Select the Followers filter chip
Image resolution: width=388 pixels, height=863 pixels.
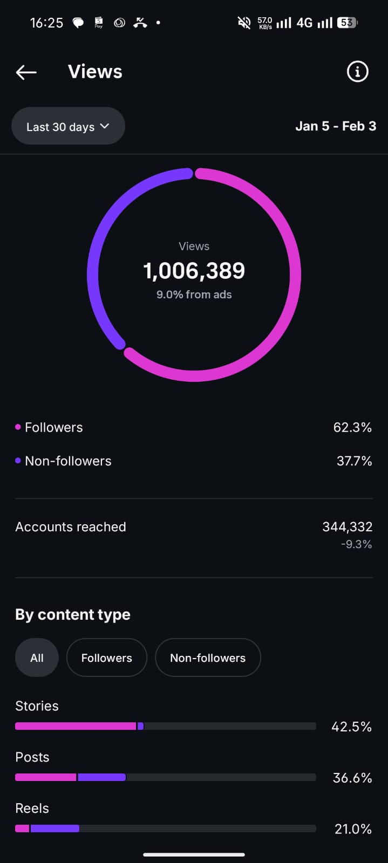(x=106, y=657)
